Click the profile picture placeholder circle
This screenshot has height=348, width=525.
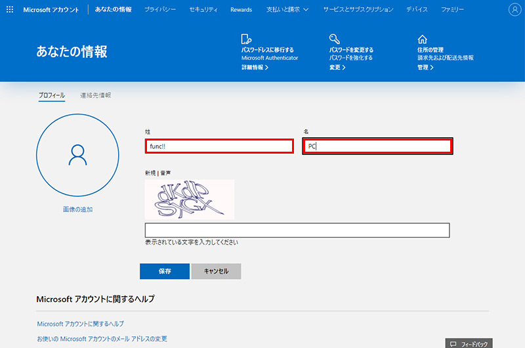tap(77, 155)
